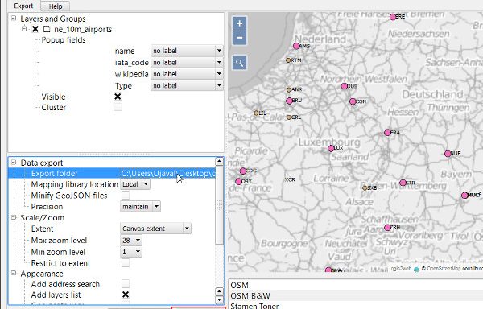Open the Mapping library location dropdown
The image size is (483, 309).
pos(135,184)
